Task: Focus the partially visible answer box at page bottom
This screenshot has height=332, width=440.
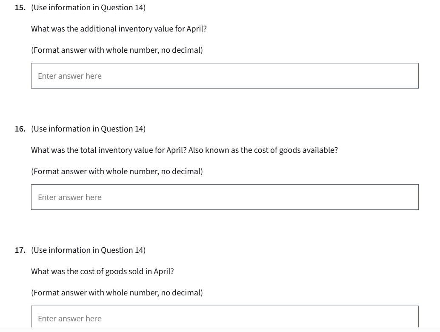Action: 224,318
